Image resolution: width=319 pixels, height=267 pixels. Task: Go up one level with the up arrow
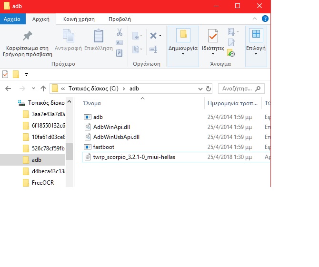(x=43, y=89)
